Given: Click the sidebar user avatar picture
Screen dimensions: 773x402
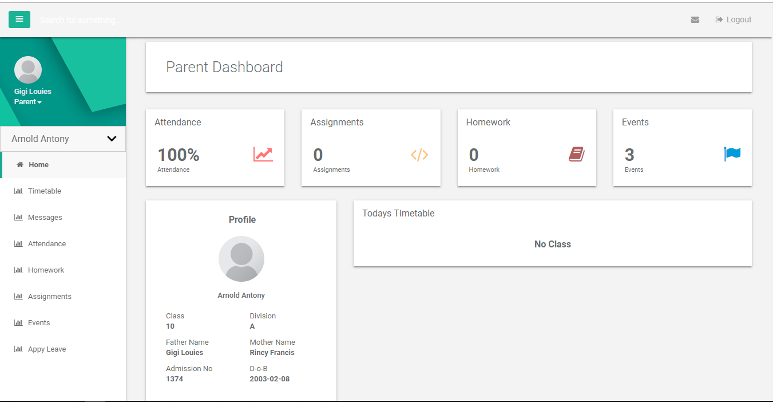Looking at the screenshot, I should (x=28, y=70).
